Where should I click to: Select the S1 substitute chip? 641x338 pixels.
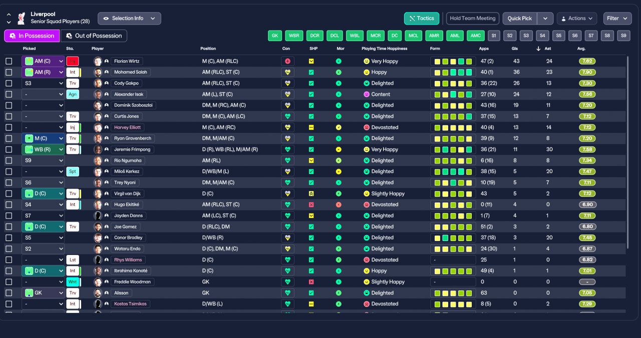pyautogui.click(x=494, y=36)
